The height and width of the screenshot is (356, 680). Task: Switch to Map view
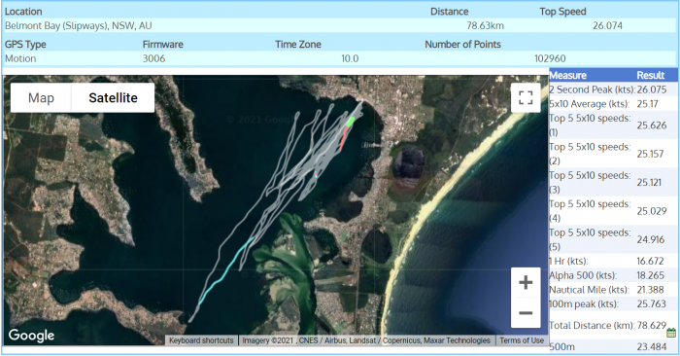pos(41,97)
